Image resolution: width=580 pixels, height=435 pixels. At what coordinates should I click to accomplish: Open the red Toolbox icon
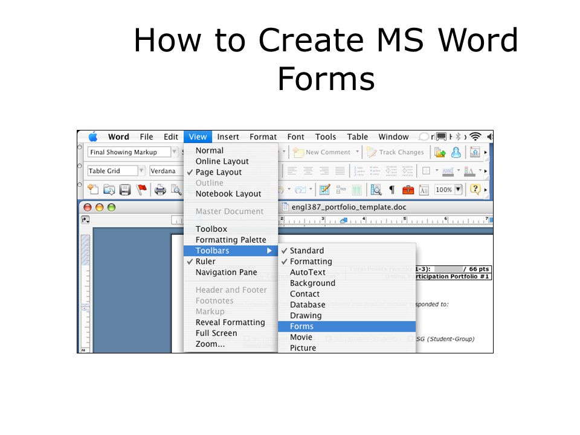click(x=408, y=190)
